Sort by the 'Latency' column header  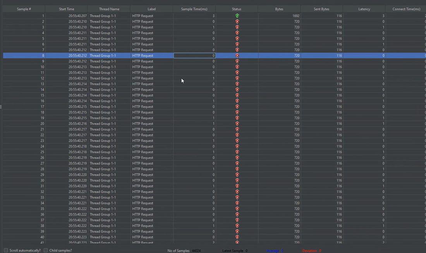(x=364, y=9)
